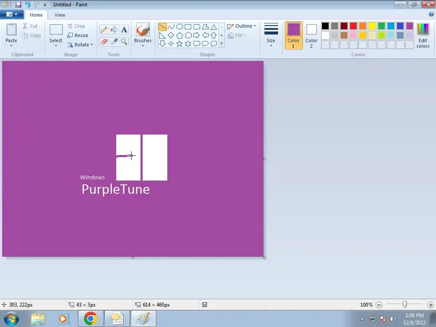Choose the Curve shape

(171, 27)
